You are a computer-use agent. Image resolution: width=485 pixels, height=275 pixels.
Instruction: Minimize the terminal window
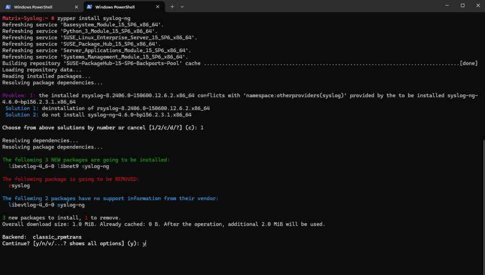(447, 6)
